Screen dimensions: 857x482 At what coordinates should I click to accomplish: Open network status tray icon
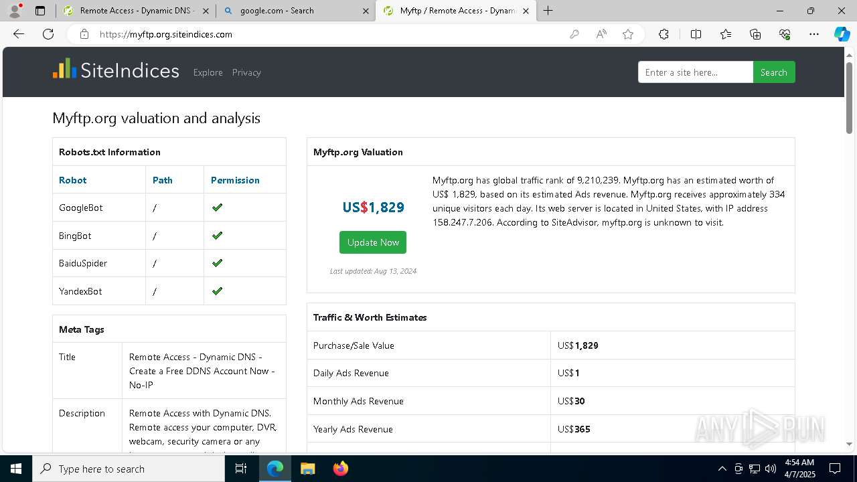(755, 469)
